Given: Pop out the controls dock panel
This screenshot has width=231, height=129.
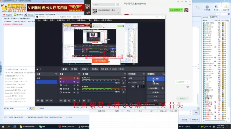Looking at the screenshot, I should (163, 74).
